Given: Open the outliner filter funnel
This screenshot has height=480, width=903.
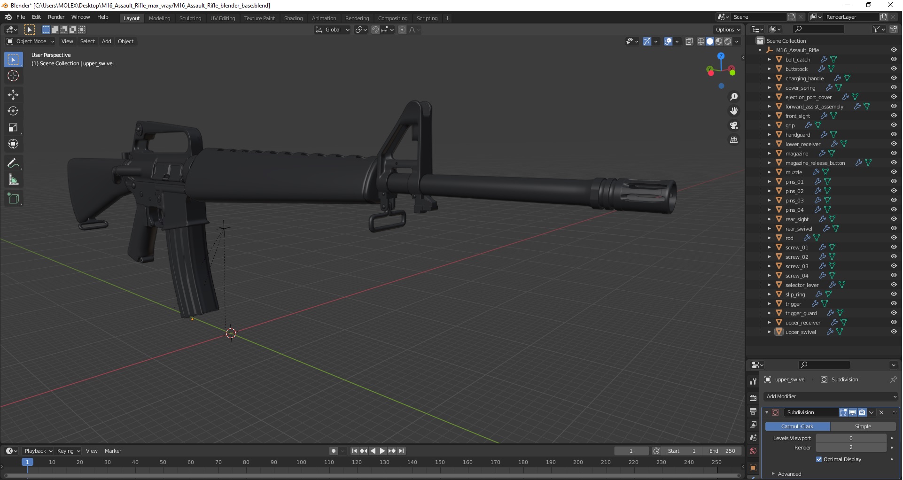Looking at the screenshot, I should click(876, 29).
